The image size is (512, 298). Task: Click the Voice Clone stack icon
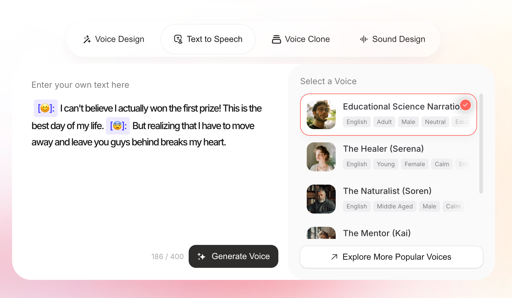click(276, 39)
